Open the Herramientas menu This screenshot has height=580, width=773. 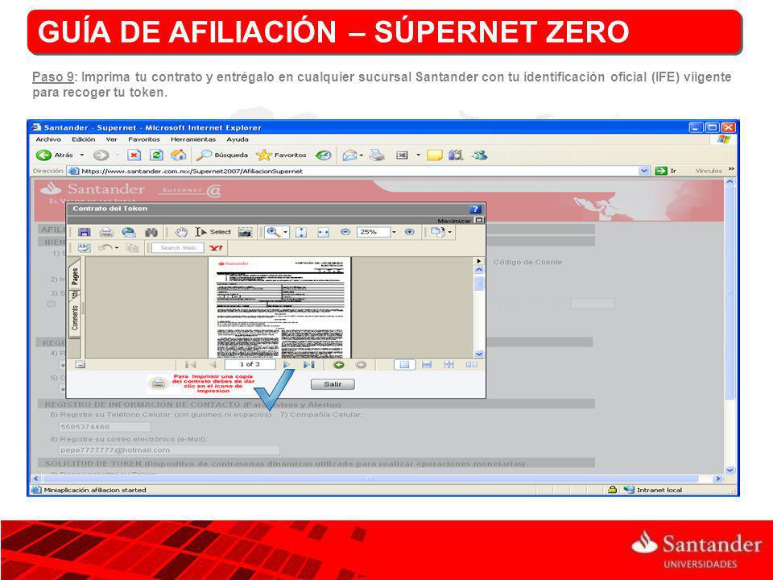click(x=193, y=139)
